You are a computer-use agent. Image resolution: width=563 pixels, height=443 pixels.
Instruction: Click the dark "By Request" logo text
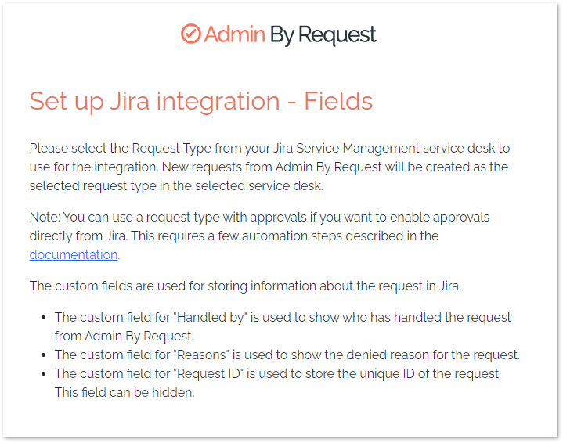[323, 35]
